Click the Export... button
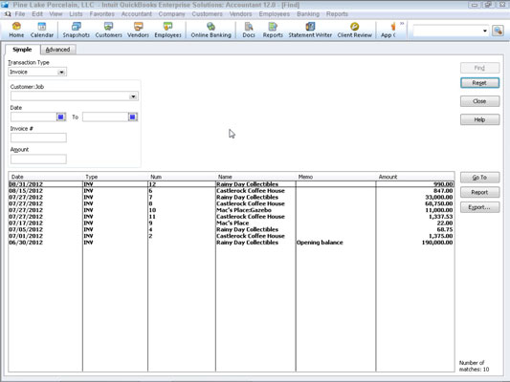 point(479,207)
